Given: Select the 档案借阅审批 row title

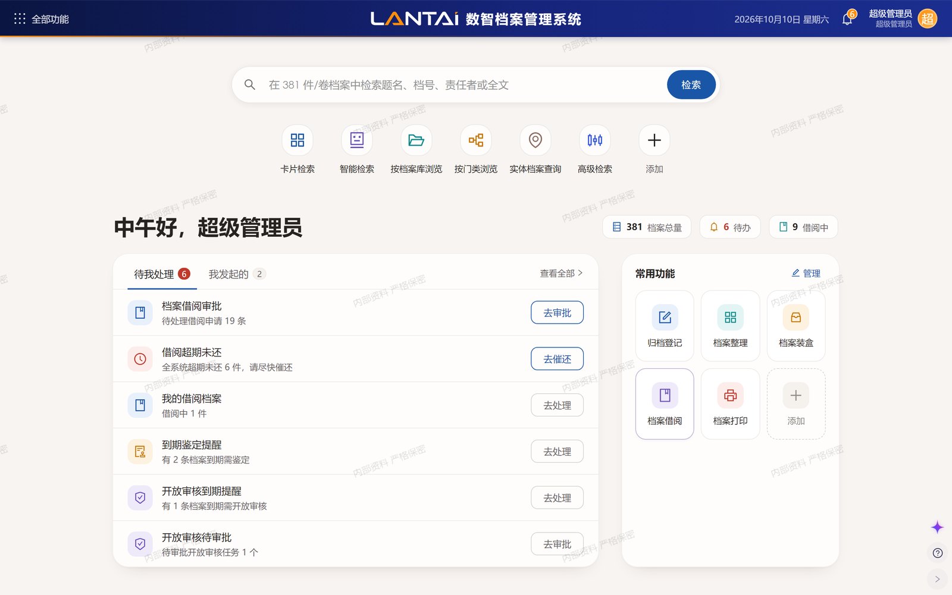Looking at the screenshot, I should [192, 306].
